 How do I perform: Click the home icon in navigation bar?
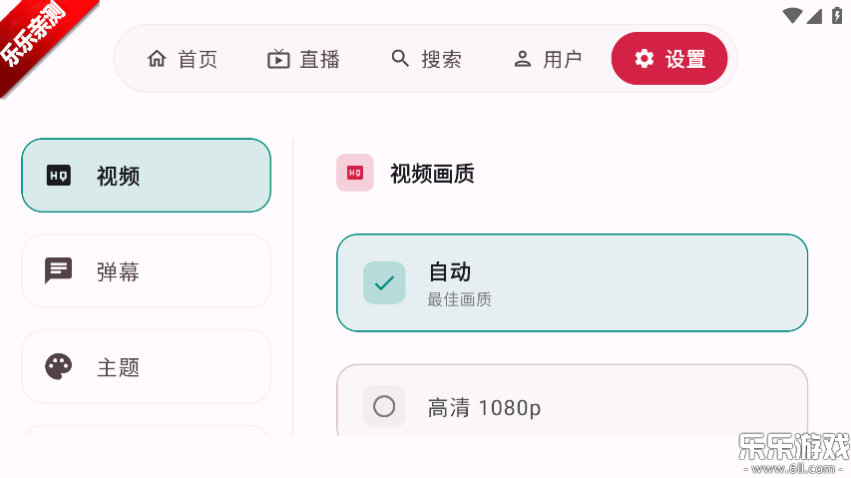pos(157,59)
